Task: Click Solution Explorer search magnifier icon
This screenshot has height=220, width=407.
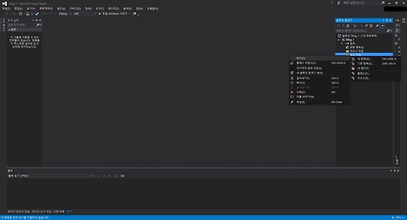Action: point(388,31)
